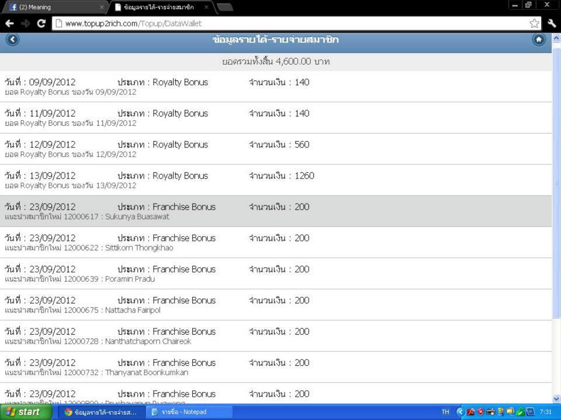Select the 11/09/2012 Royalty Bonus row
561x420 pixels.
[275, 118]
